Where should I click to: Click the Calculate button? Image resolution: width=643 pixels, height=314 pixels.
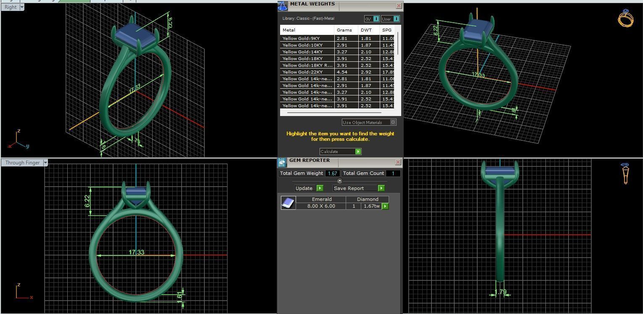(x=340, y=151)
